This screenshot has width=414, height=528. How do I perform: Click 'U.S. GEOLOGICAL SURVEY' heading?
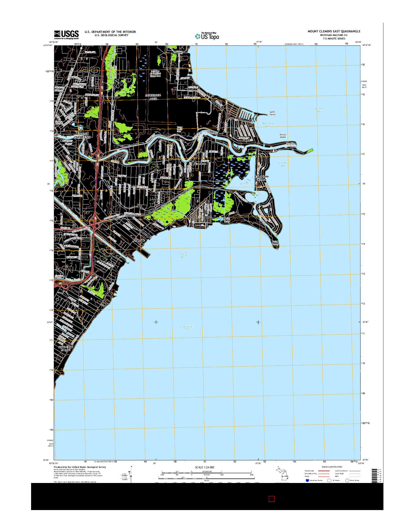(111, 35)
